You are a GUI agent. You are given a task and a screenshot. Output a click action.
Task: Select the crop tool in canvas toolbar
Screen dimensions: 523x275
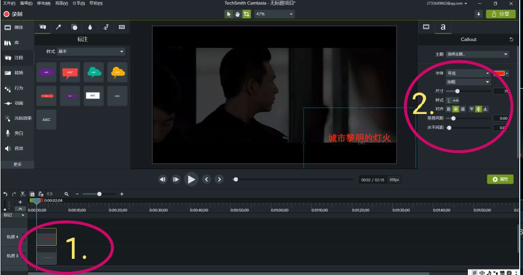[246, 14]
